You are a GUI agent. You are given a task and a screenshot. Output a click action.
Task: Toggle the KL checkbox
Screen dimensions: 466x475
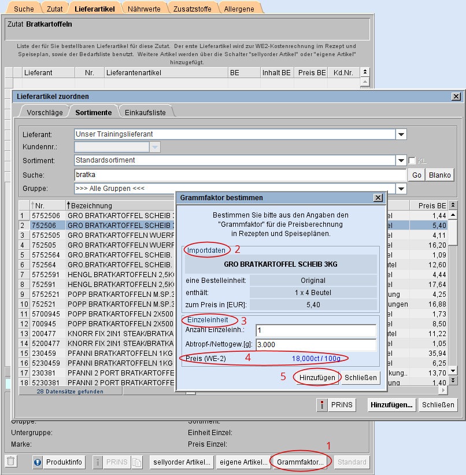[412, 161]
